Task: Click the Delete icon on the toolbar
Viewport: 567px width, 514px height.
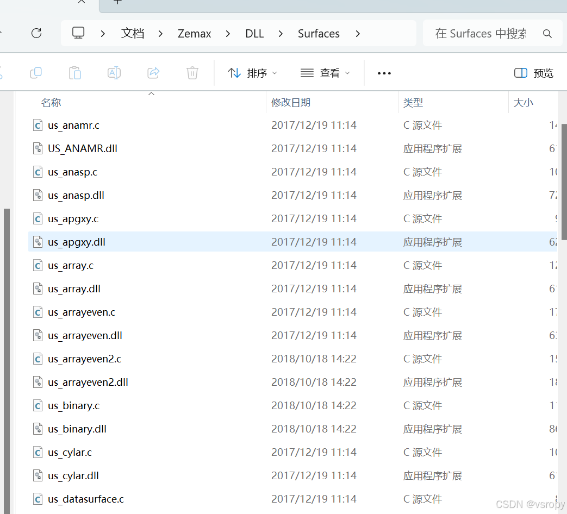Action: point(192,73)
